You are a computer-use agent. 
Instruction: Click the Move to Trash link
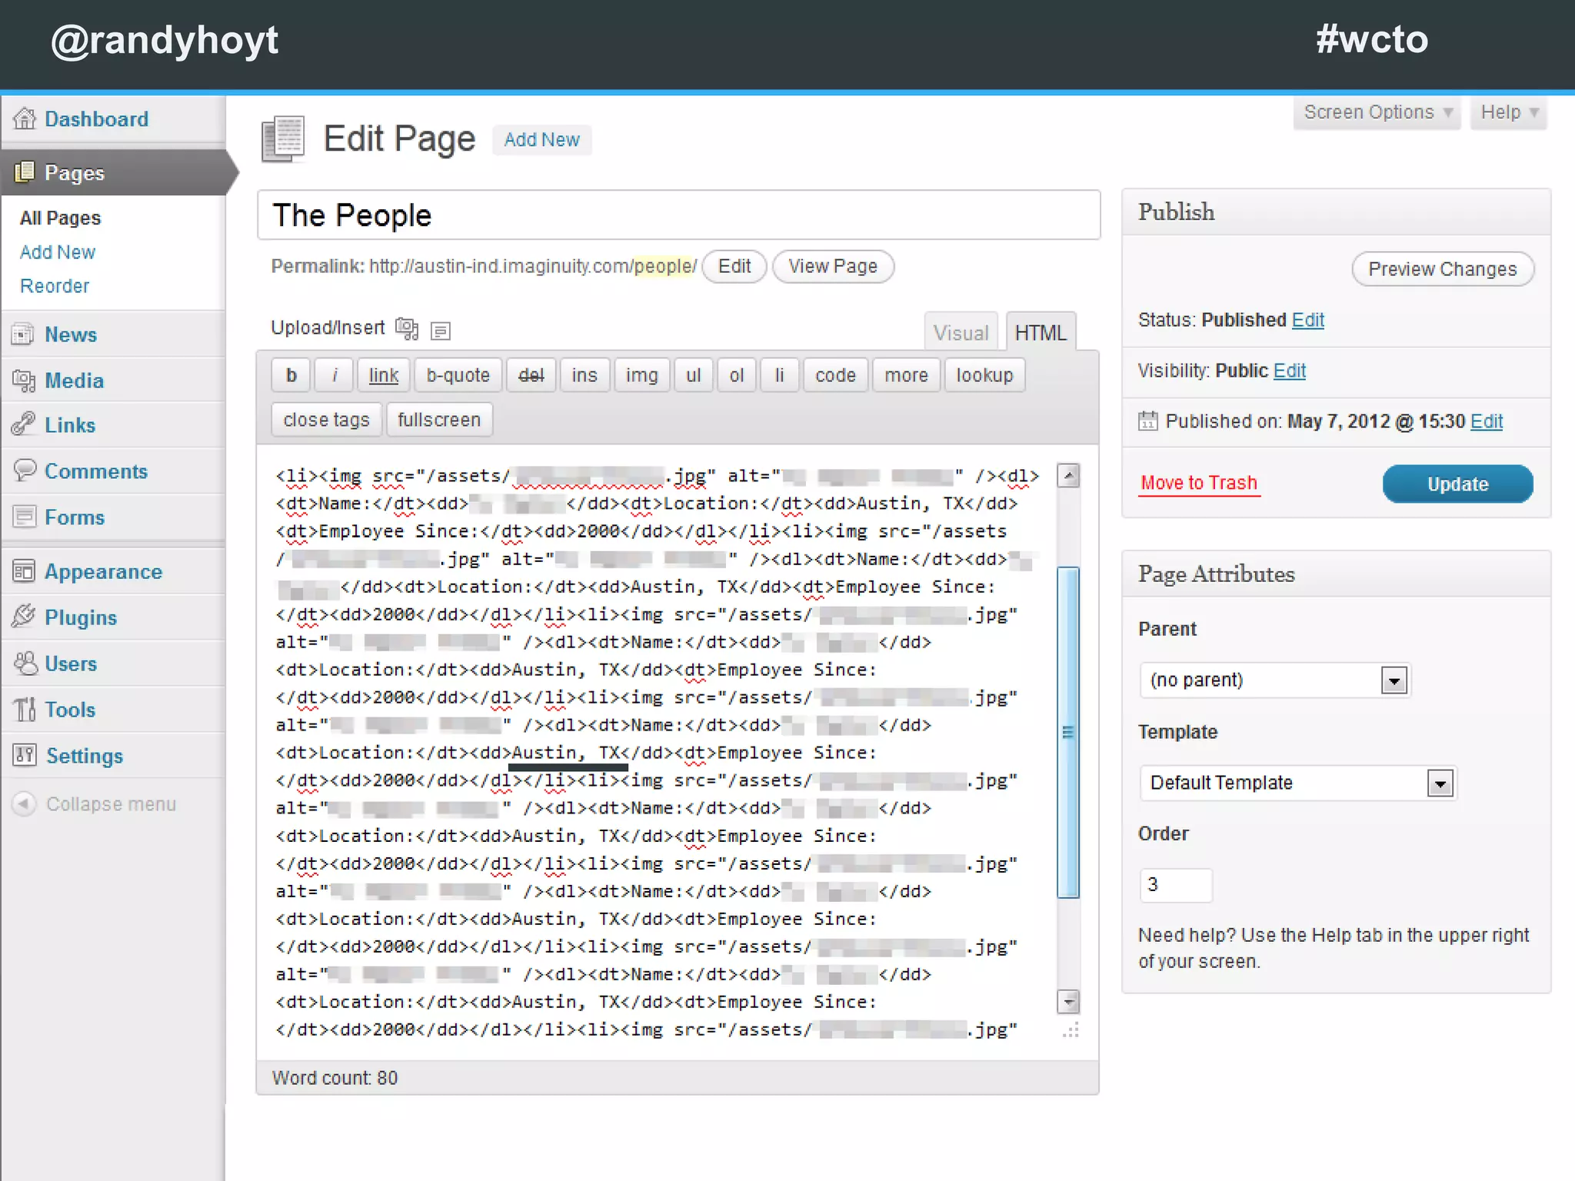pos(1198,483)
